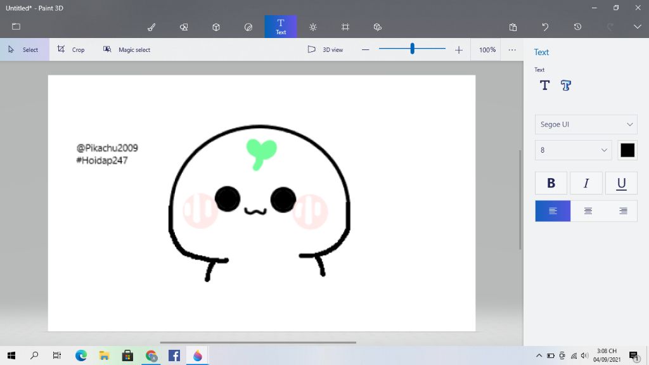Toggle 3D view
The width and height of the screenshot is (649, 365).
point(325,49)
